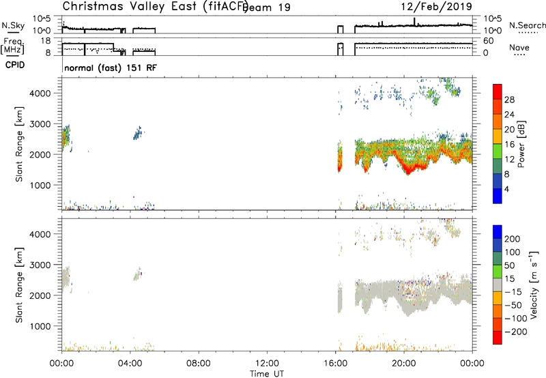Click the 'Beam 19' label
546x378 pixels.
[267, 8]
